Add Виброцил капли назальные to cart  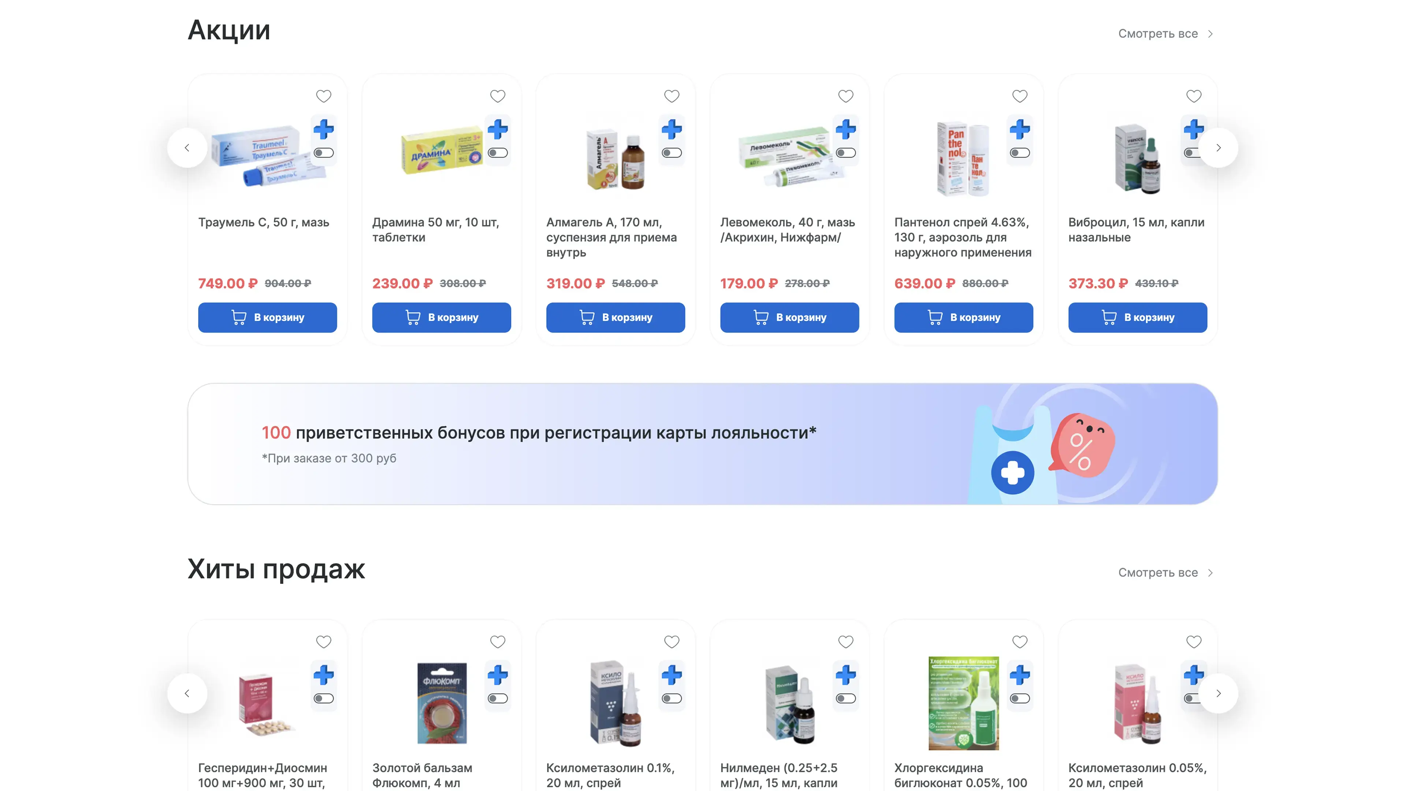[1138, 317]
